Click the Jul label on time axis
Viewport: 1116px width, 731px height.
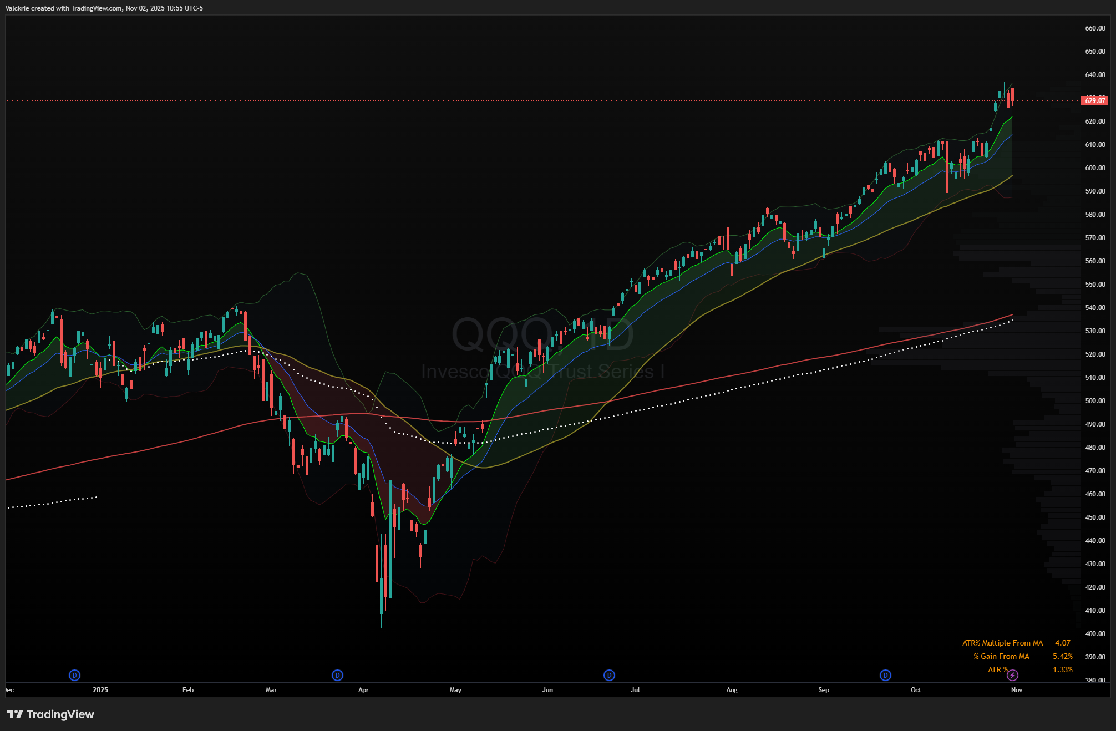[635, 690]
